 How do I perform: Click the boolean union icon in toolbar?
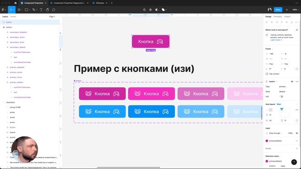pyautogui.click(x=163, y=10)
